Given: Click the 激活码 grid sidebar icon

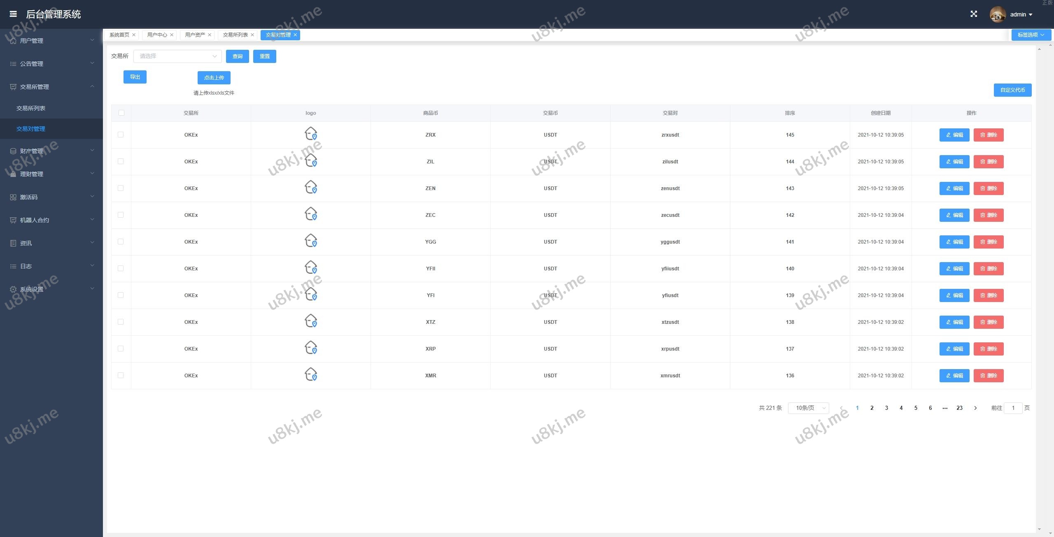Looking at the screenshot, I should [13, 197].
